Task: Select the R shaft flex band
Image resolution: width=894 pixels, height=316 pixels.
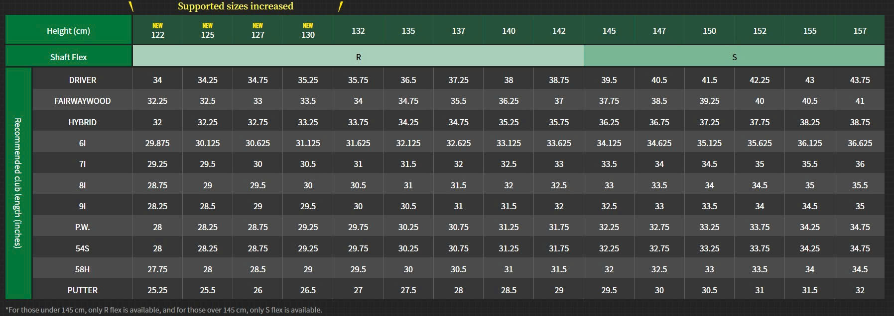Action: pyautogui.click(x=358, y=57)
